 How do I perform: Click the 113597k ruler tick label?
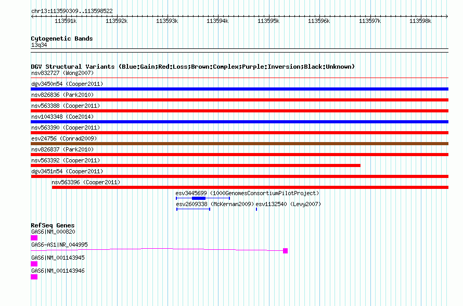point(370,21)
